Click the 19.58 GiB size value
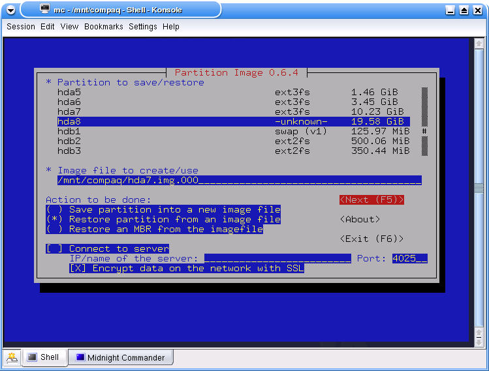 (377, 121)
